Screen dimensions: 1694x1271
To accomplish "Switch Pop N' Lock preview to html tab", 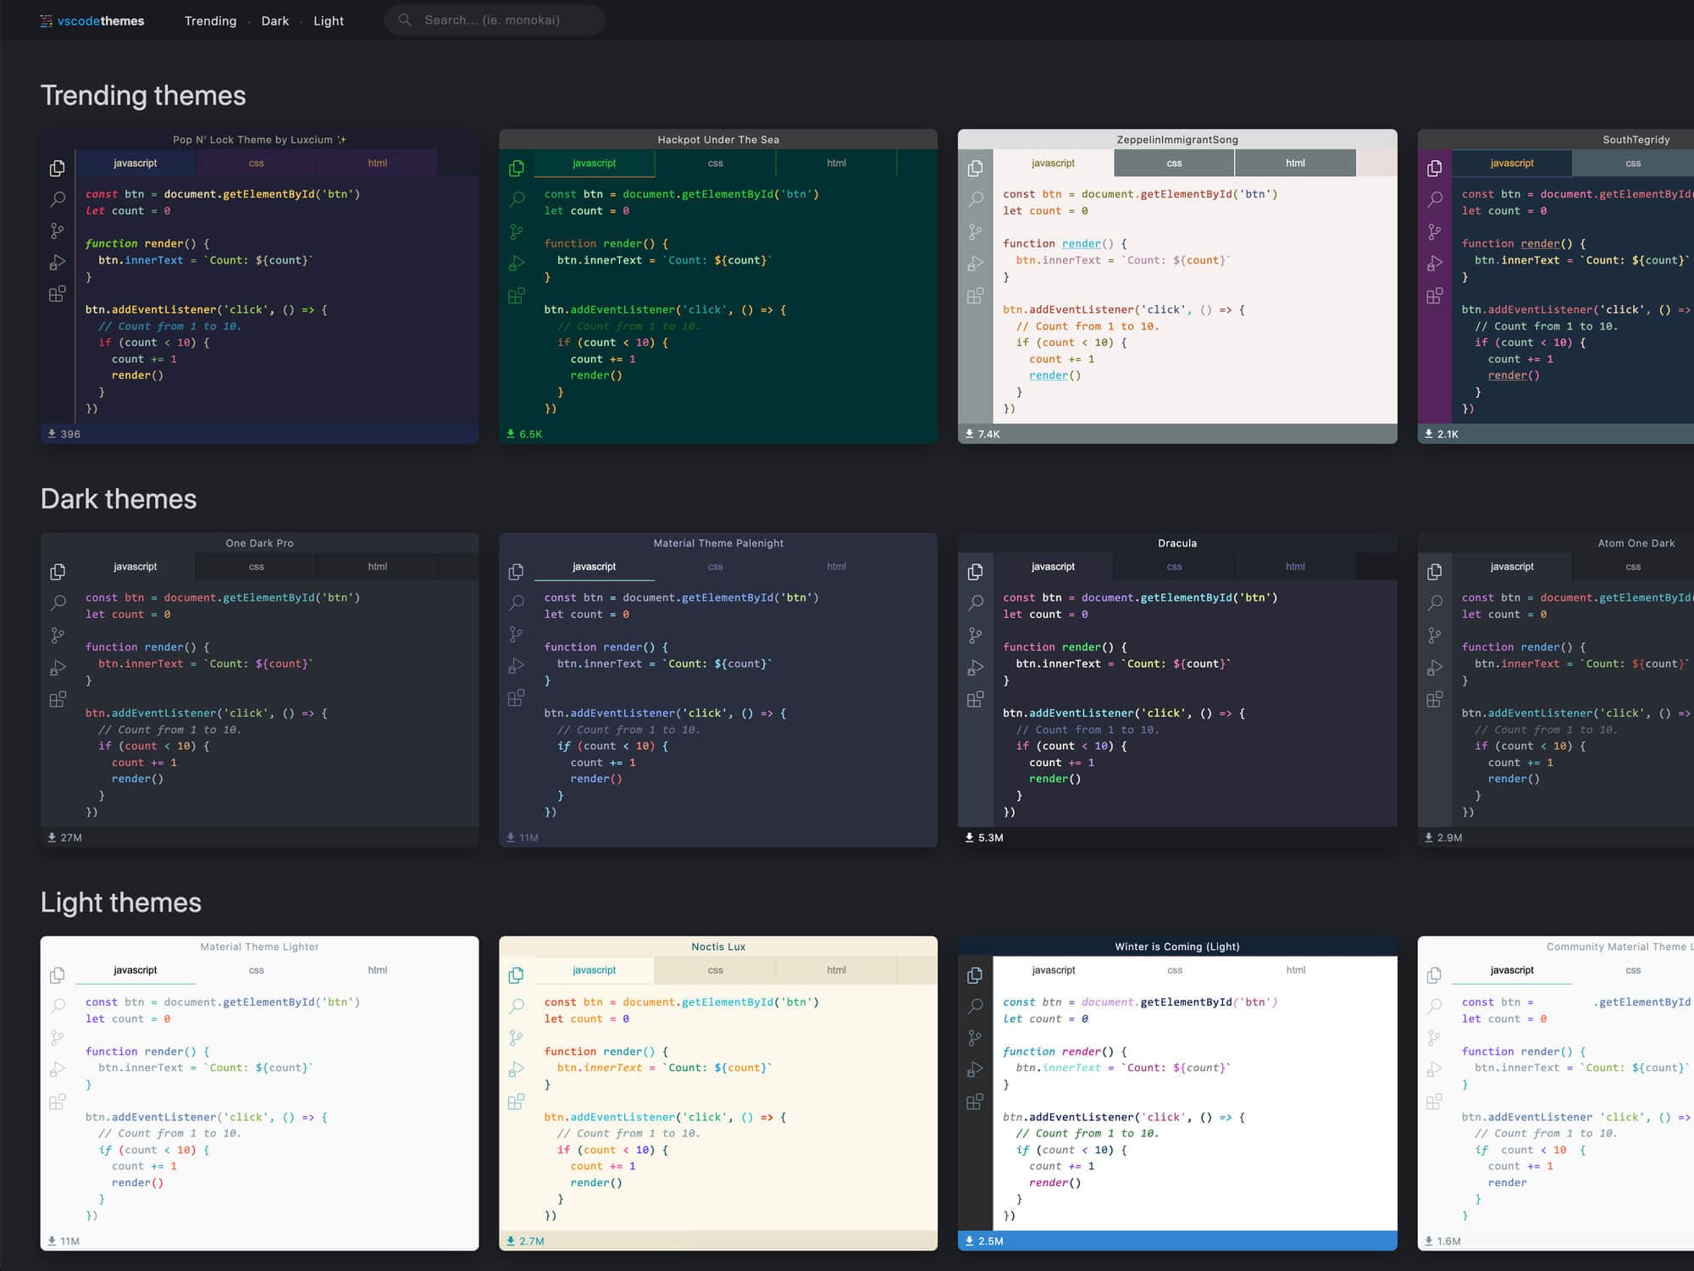I will pos(378,163).
